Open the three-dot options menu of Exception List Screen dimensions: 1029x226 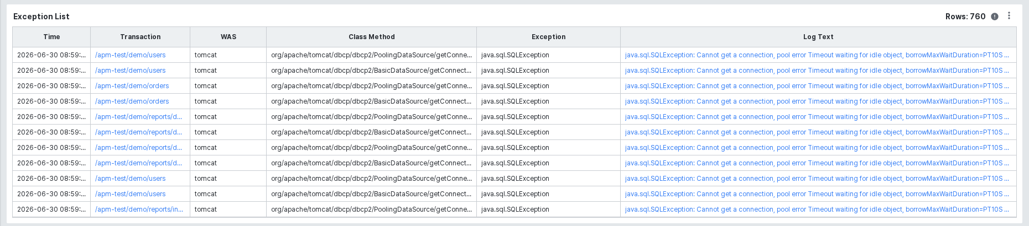pos(1009,16)
